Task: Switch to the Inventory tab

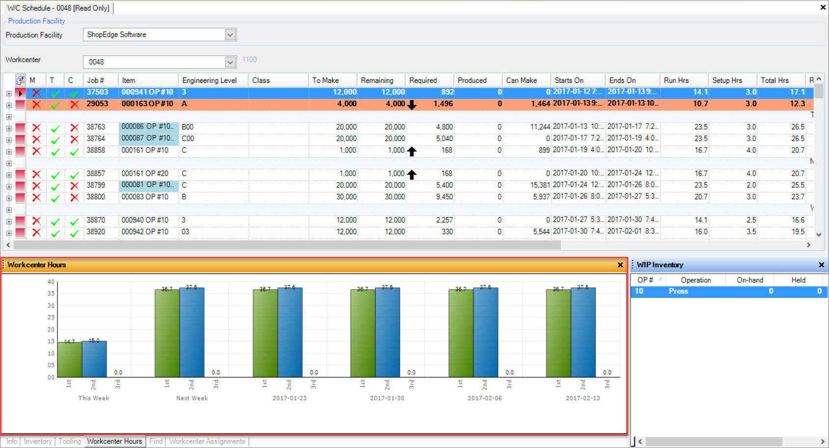Action: tap(38, 441)
